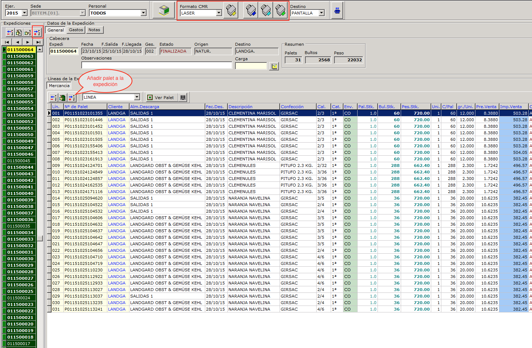
Task: Click the green printer icon
Action: click(x=280, y=11)
